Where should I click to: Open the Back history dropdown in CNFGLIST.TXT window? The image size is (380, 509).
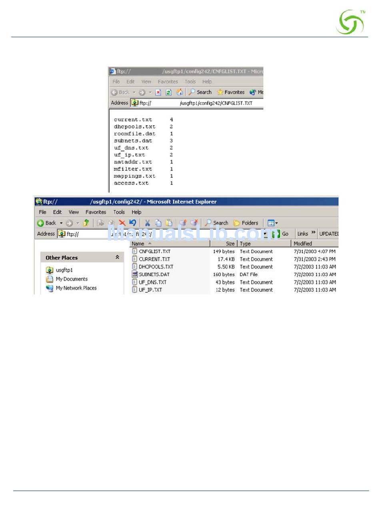click(134, 92)
